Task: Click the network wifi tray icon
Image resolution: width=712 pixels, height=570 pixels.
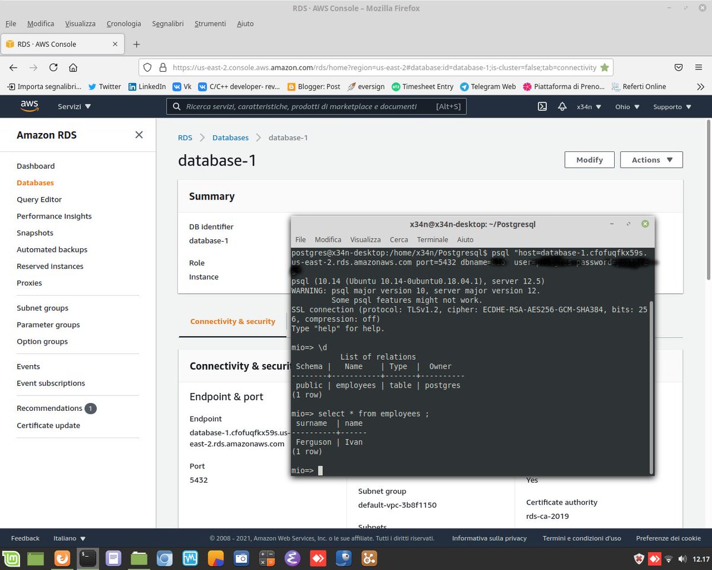Action: [669, 559]
